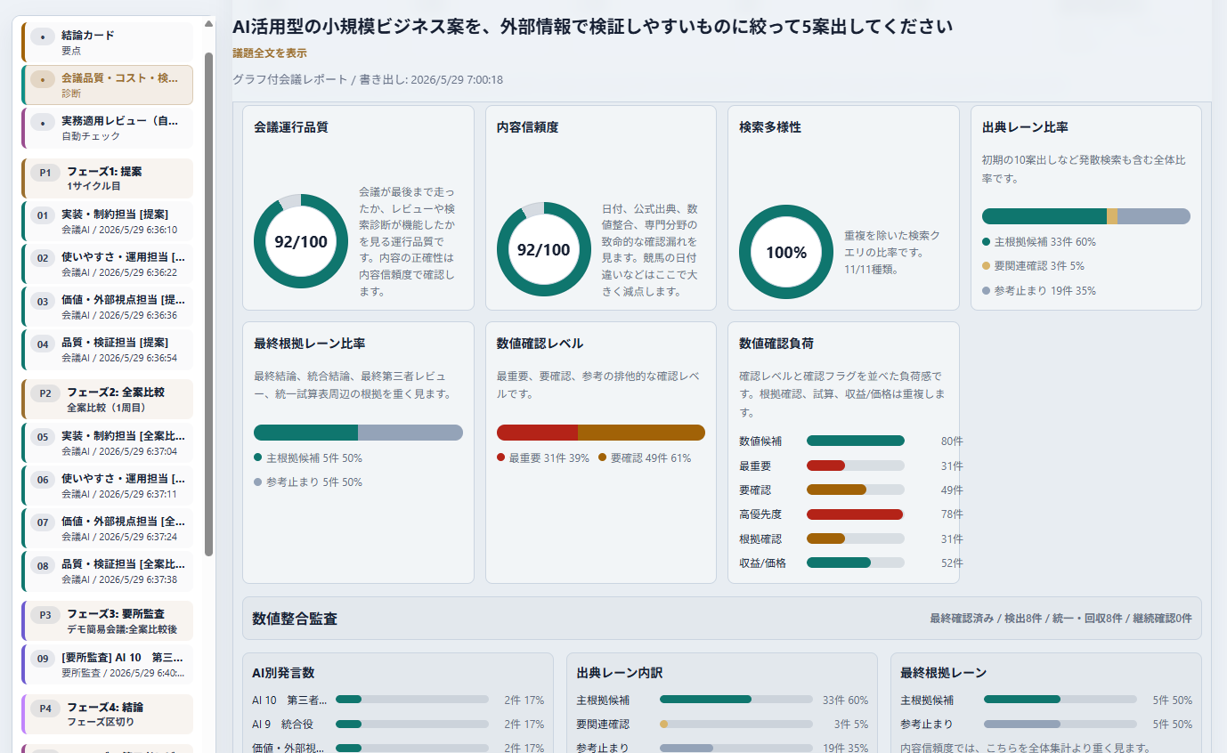
Task: Click the 数値確認レベル red-orange bar
Action: tap(601, 433)
